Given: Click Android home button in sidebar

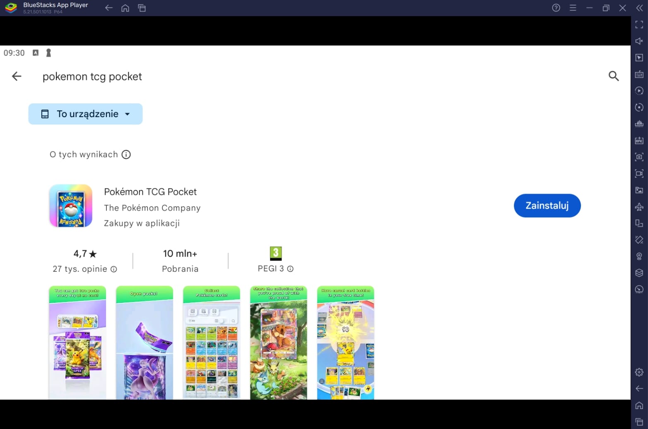Looking at the screenshot, I should pos(639,405).
